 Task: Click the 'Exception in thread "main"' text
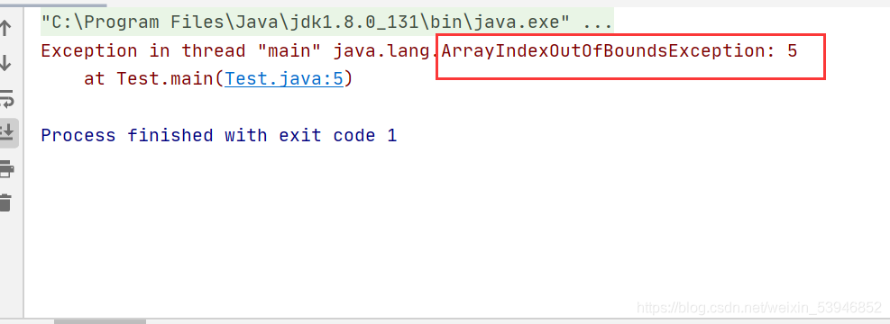click(181, 51)
